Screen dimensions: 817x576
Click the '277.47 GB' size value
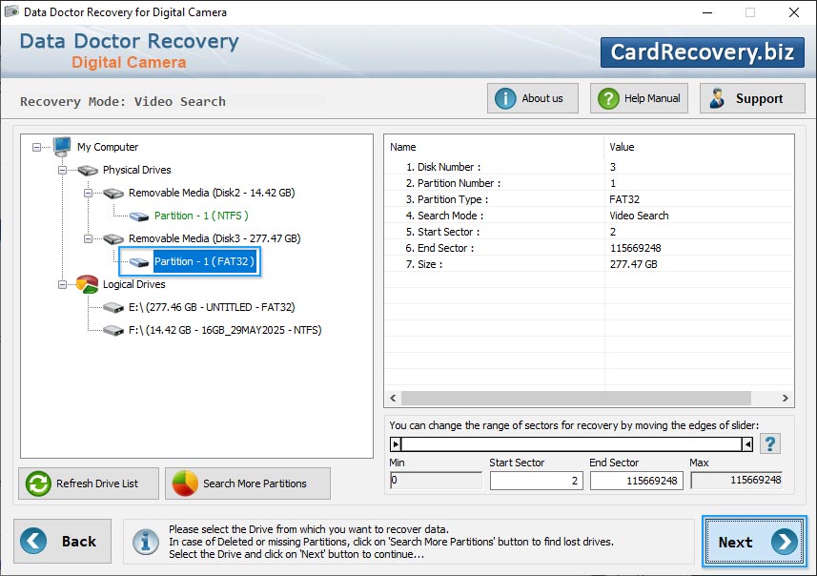(x=634, y=264)
